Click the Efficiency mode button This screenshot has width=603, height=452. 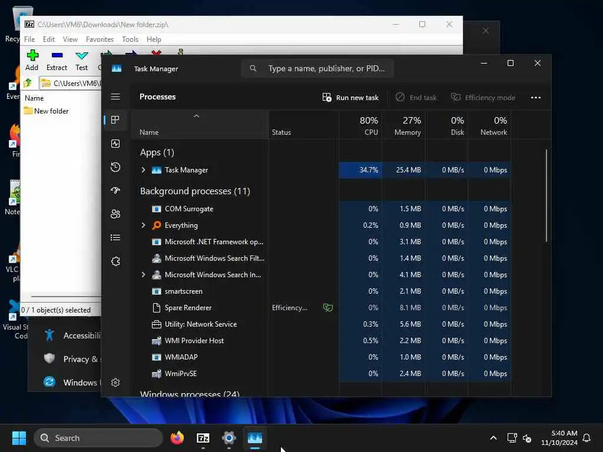(483, 97)
